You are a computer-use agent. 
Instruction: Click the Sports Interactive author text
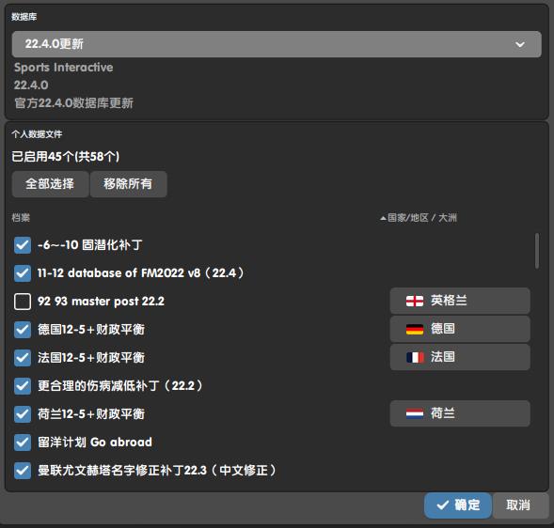pyautogui.click(x=64, y=68)
